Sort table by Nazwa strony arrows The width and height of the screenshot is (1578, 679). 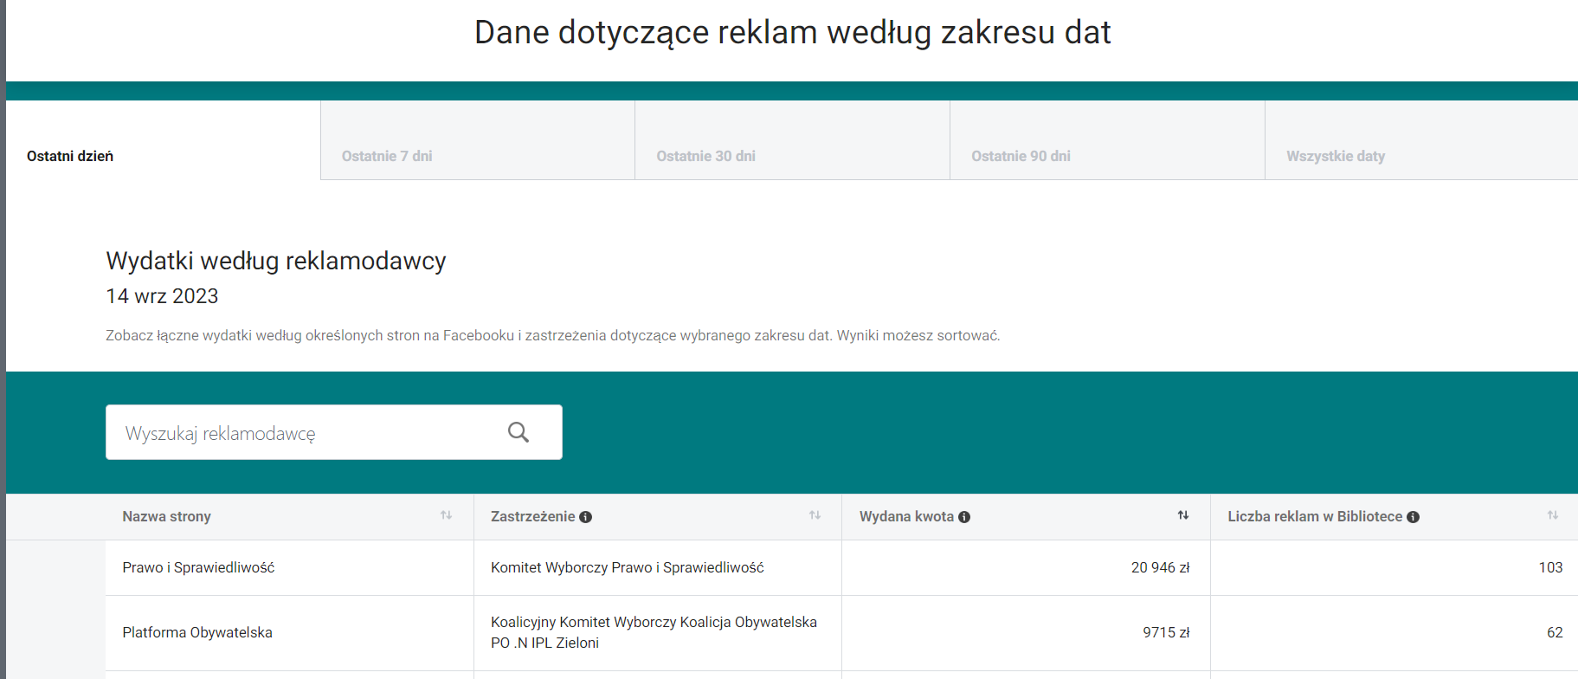pos(446,515)
